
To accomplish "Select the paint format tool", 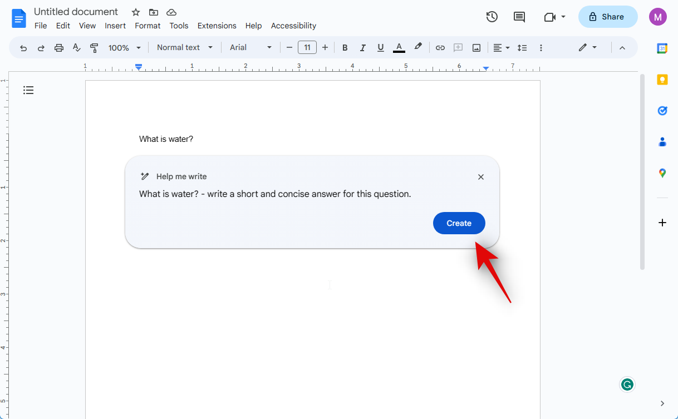I will [94, 48].
